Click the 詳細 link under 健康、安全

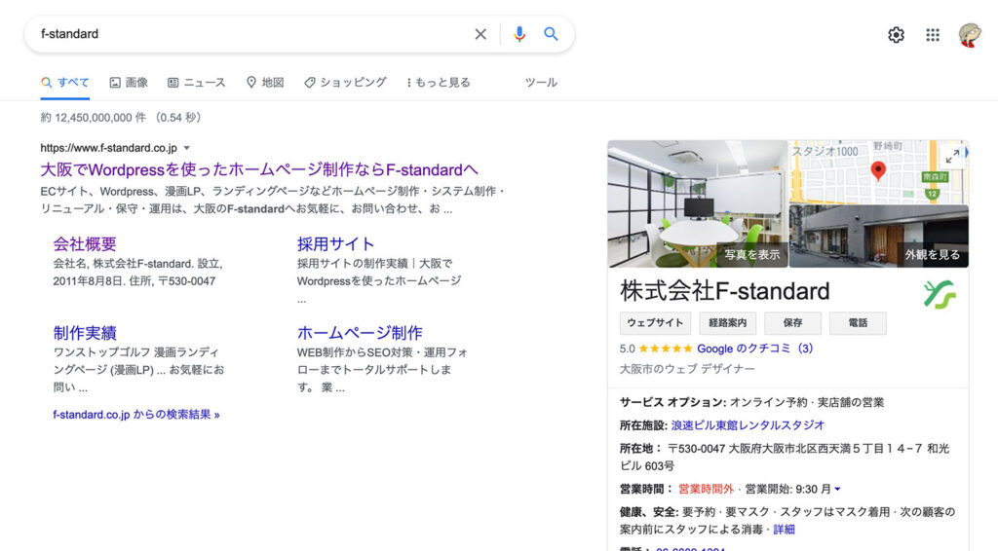(x=784, y=530)
